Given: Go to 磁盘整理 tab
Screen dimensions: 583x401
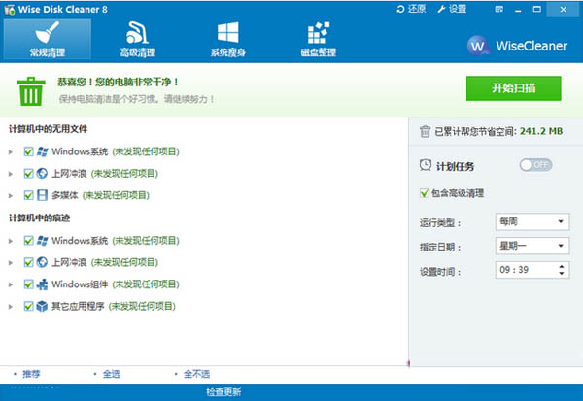Looking at the screenshot, I should 319,39.
